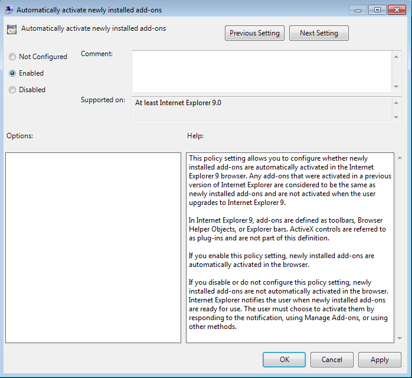Click help paragraph starting 'If you disable'
The width and height of the screenshot is (412, 378).
(x=289, y=304)
